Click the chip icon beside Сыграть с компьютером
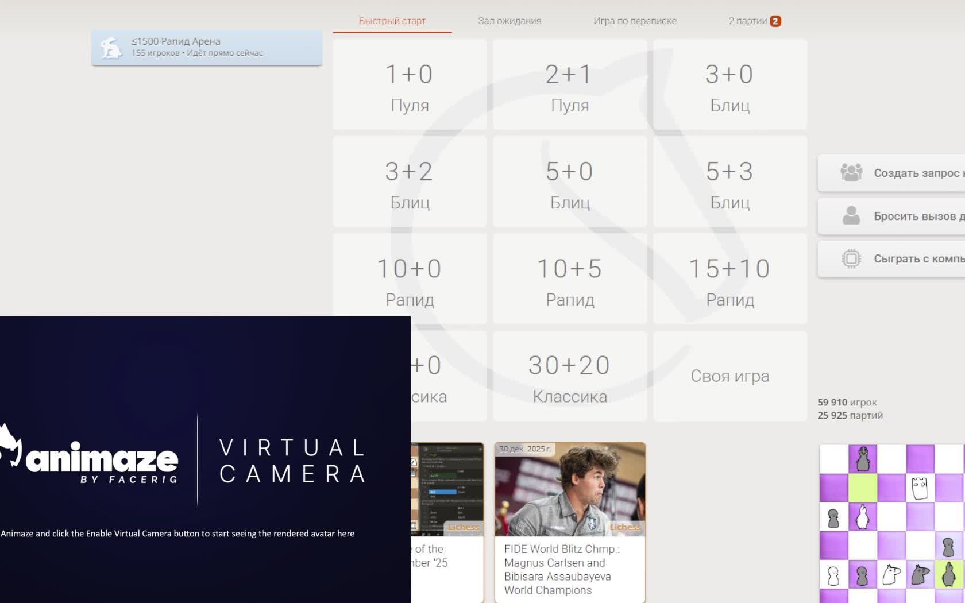The image size is (965, 603). (851, 259)
